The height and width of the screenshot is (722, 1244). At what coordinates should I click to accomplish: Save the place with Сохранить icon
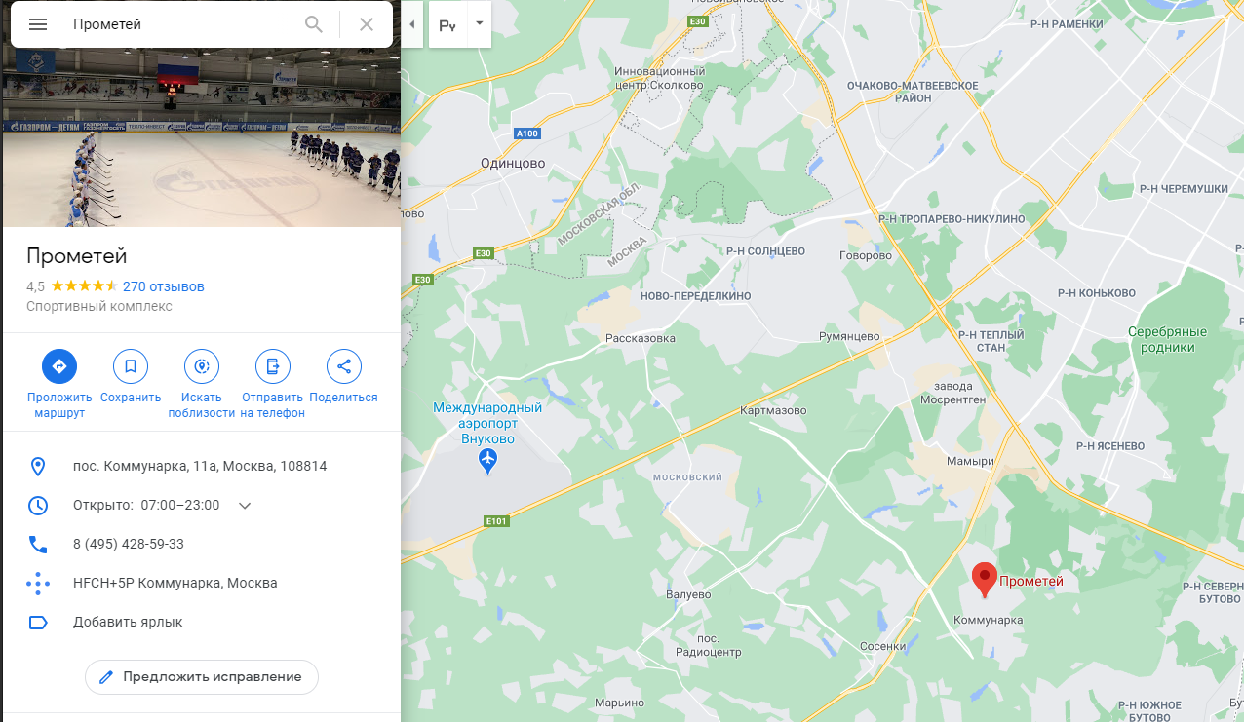[131, 366]
